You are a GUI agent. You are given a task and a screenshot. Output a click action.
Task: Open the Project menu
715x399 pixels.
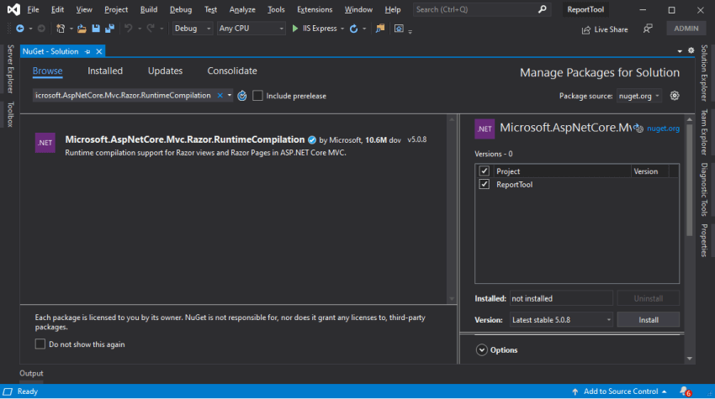click(116, 9)
